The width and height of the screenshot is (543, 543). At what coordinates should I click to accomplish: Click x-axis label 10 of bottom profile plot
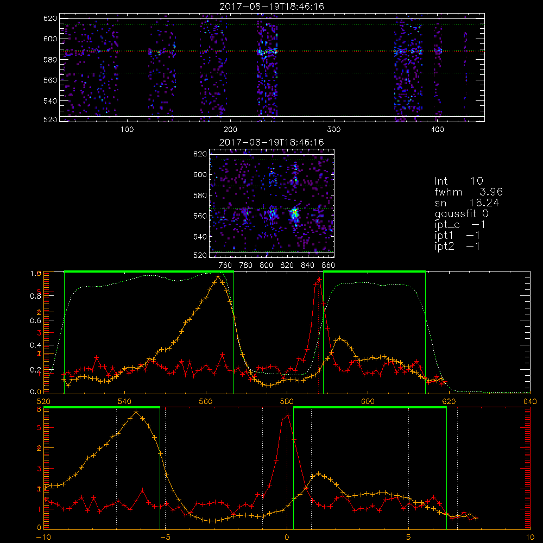pos(530,538)
